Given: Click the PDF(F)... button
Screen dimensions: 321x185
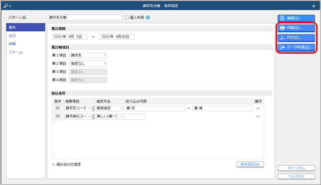Looking at the screenshot, I should click(x=296, y=38).
